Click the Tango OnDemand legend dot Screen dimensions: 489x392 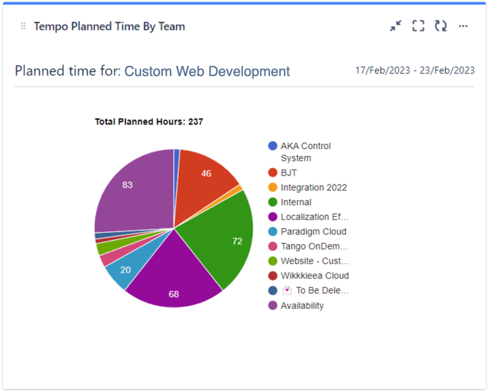pos(273,246)
